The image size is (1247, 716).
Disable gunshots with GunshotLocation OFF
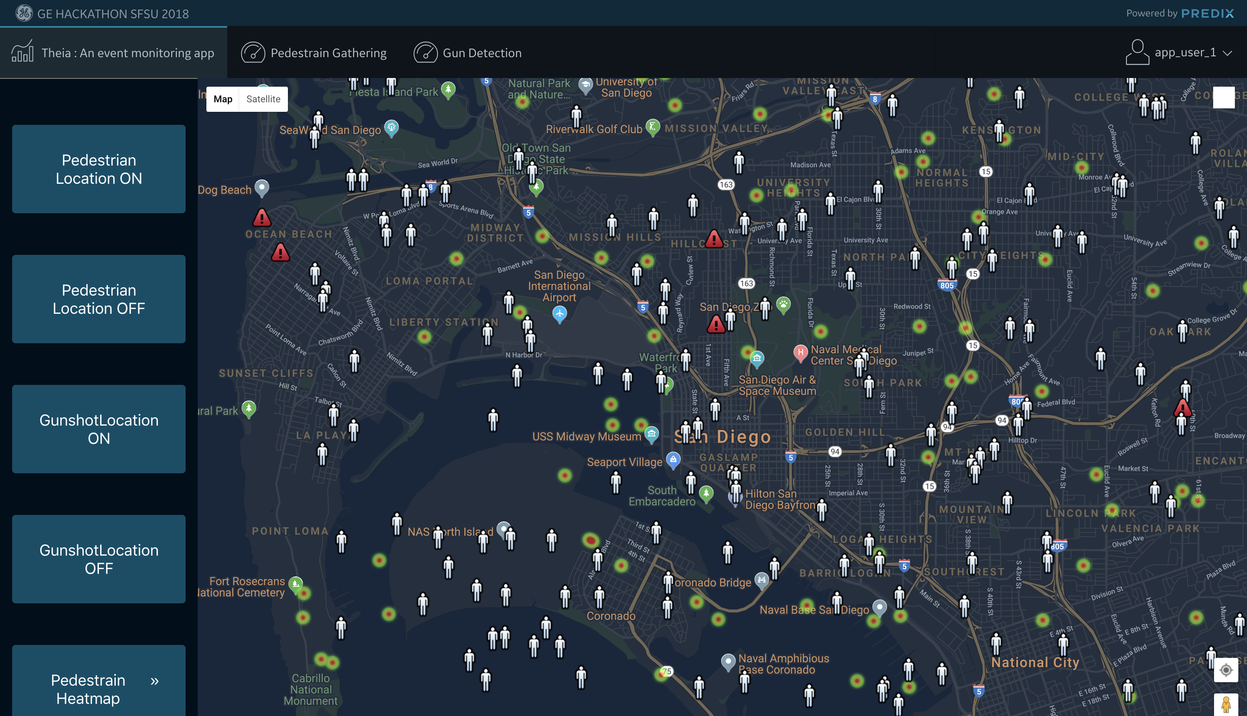99,559
